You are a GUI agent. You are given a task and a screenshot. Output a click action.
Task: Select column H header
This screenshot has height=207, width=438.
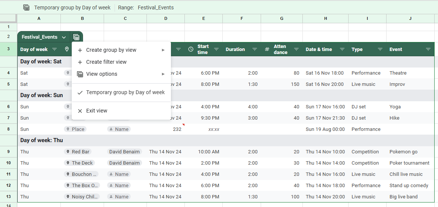point(325,18)
